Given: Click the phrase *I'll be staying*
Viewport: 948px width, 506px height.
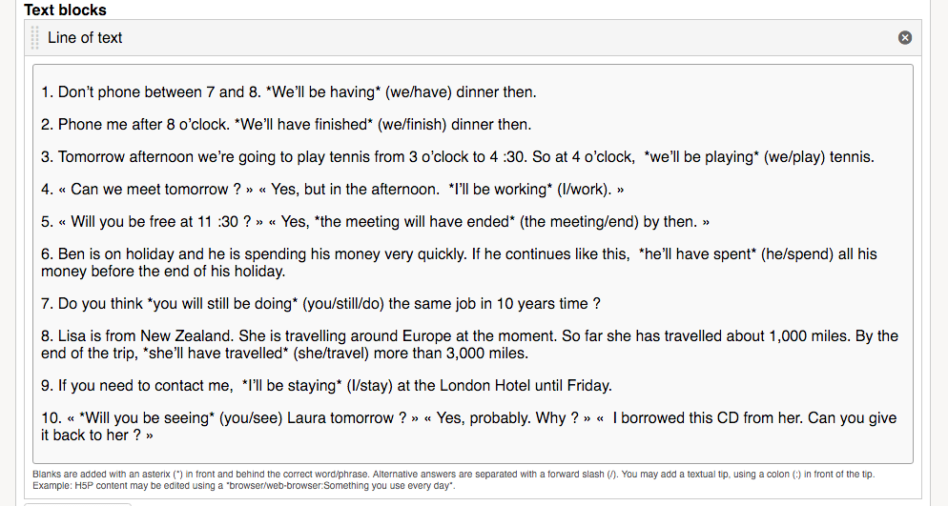Looking at the screenshot, I should (292, 385).
